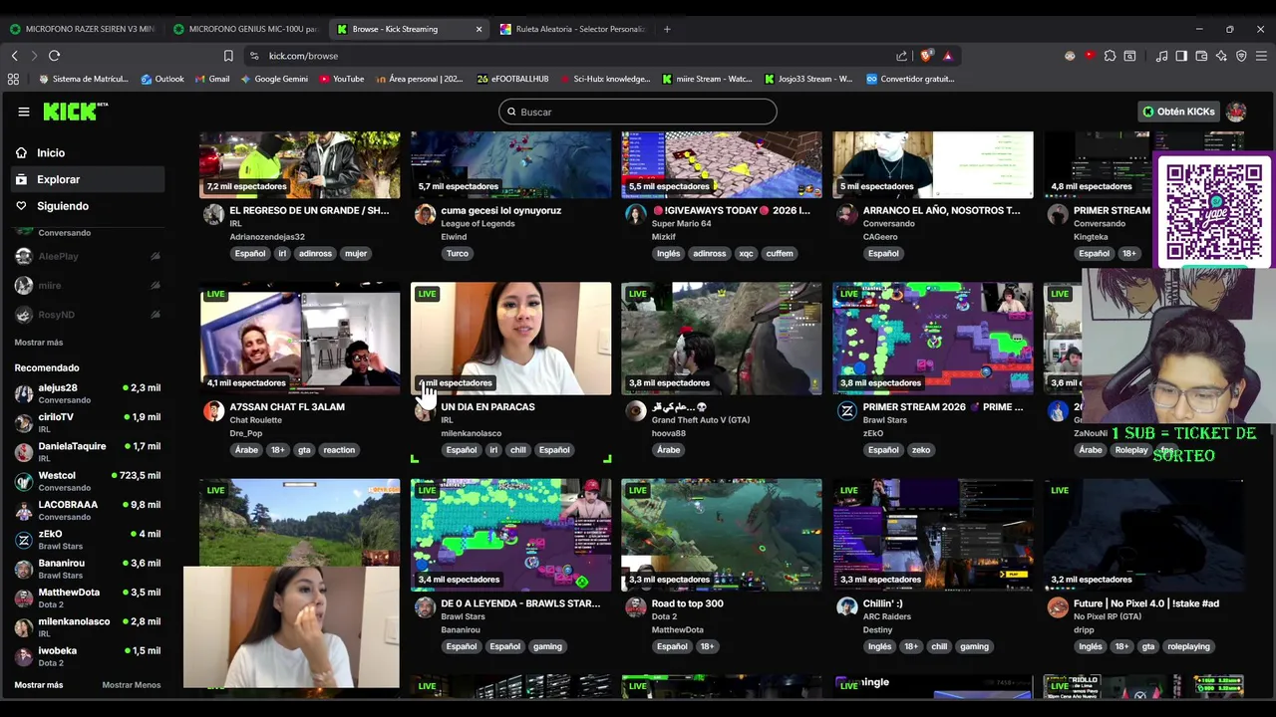This screenshot has height=717, width=1276.
Task: Go back with the browser back arrow
Action: click(14, 56)
